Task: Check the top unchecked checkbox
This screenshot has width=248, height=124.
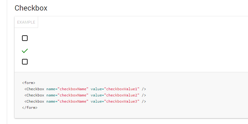Action: [25, 38]
